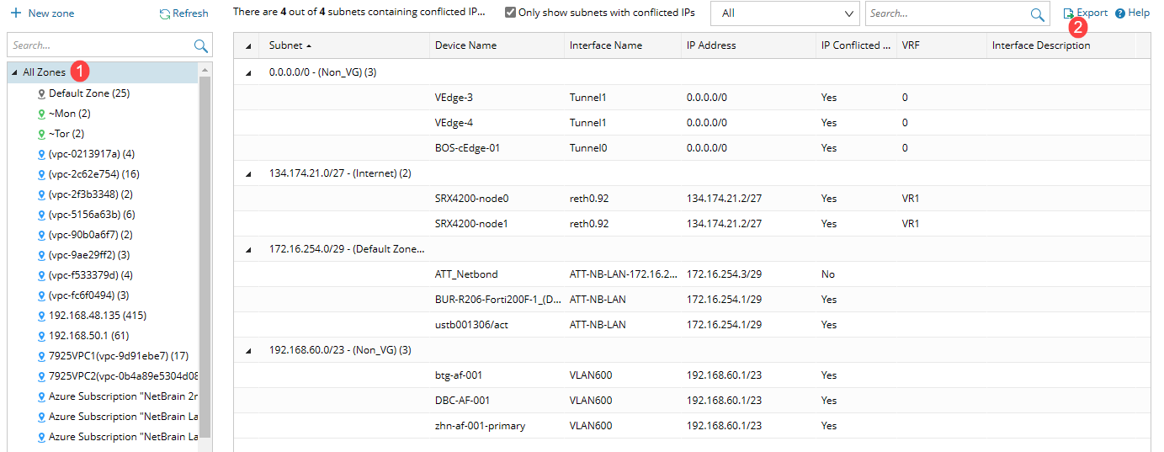The height and width of the screenshot is (452, 1164).
Task: Uncheck Only show subnets with conflicted IPs
Action: coord(510,13)
